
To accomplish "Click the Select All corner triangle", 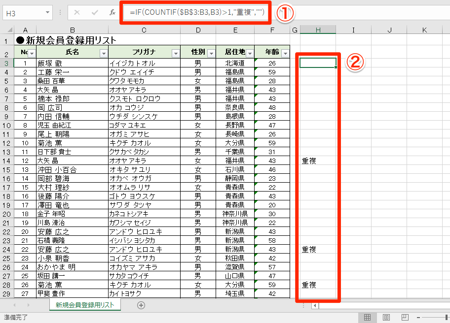I will point(10,30).
